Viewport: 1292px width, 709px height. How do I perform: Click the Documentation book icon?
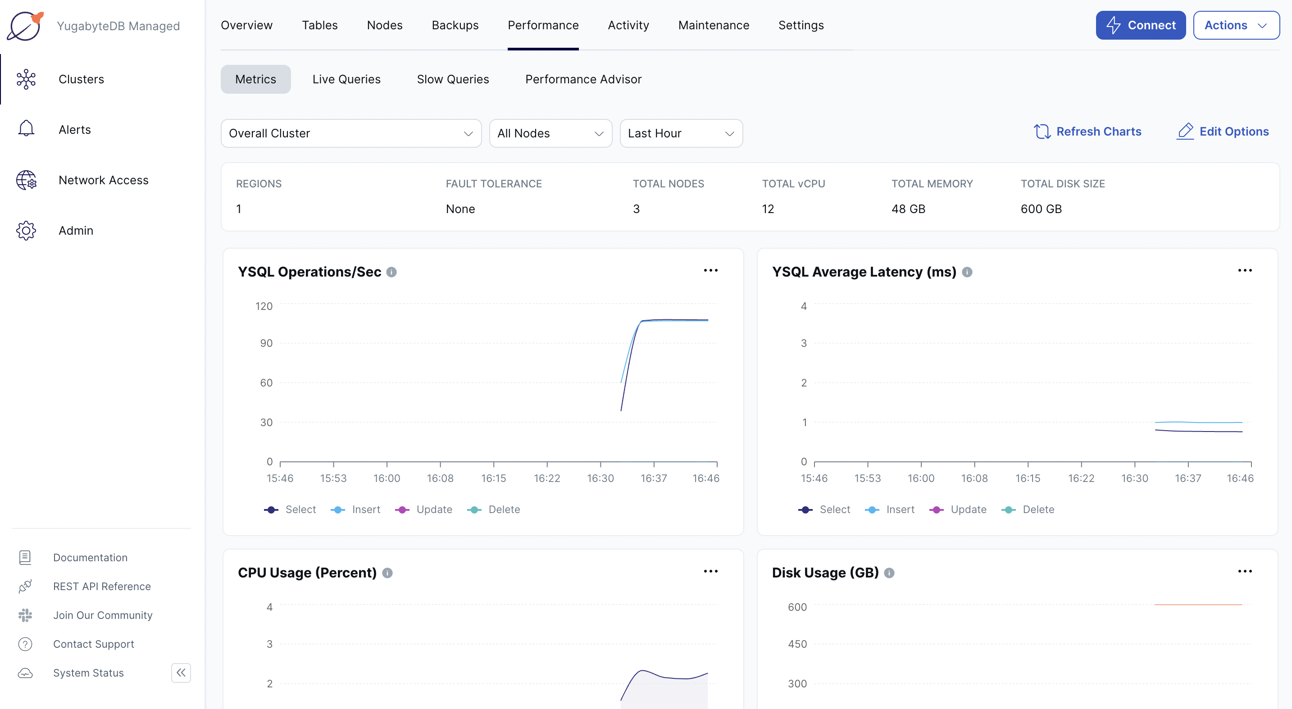click(26, 557)
